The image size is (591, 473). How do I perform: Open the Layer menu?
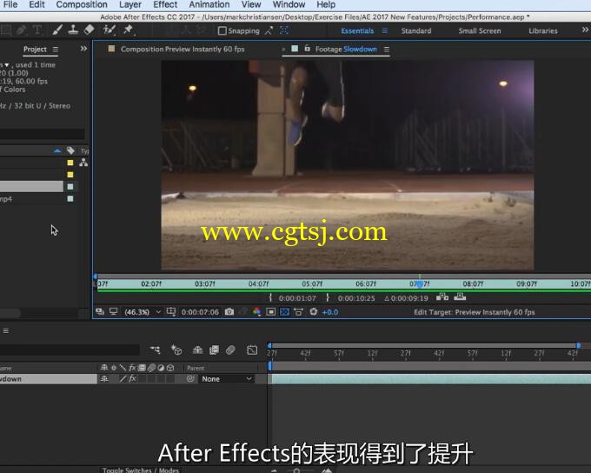(x=130, y=4)
